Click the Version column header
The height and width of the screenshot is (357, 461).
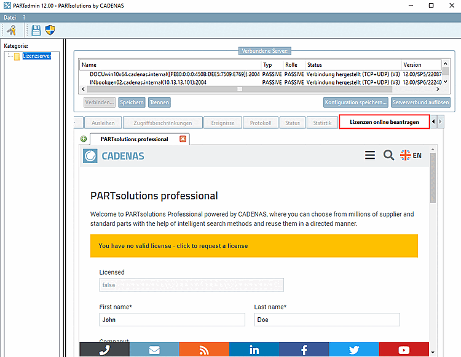click(421, 65)
